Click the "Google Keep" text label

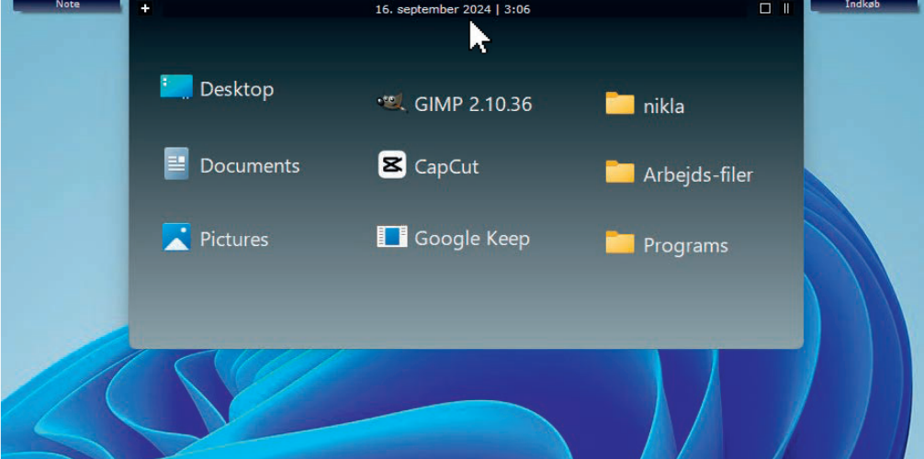(x=472, y=239)
